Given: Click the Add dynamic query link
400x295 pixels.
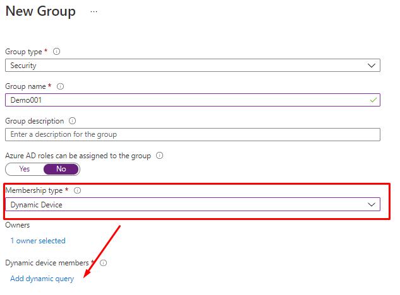Looking at the screenshot, I should coord(42,279).
